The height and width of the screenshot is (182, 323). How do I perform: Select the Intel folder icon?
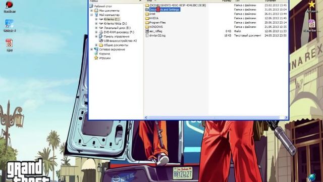click(x=147, y=14)
